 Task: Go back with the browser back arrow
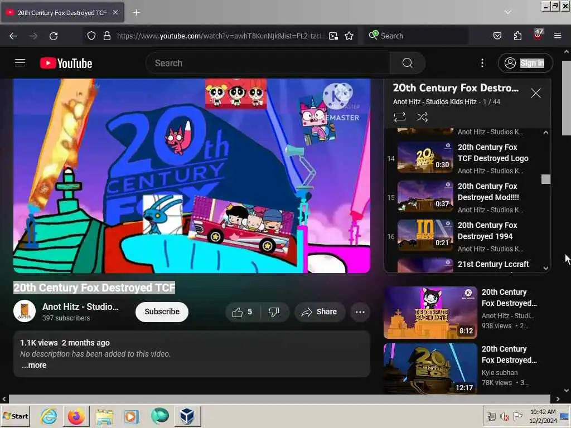point(13,36)
